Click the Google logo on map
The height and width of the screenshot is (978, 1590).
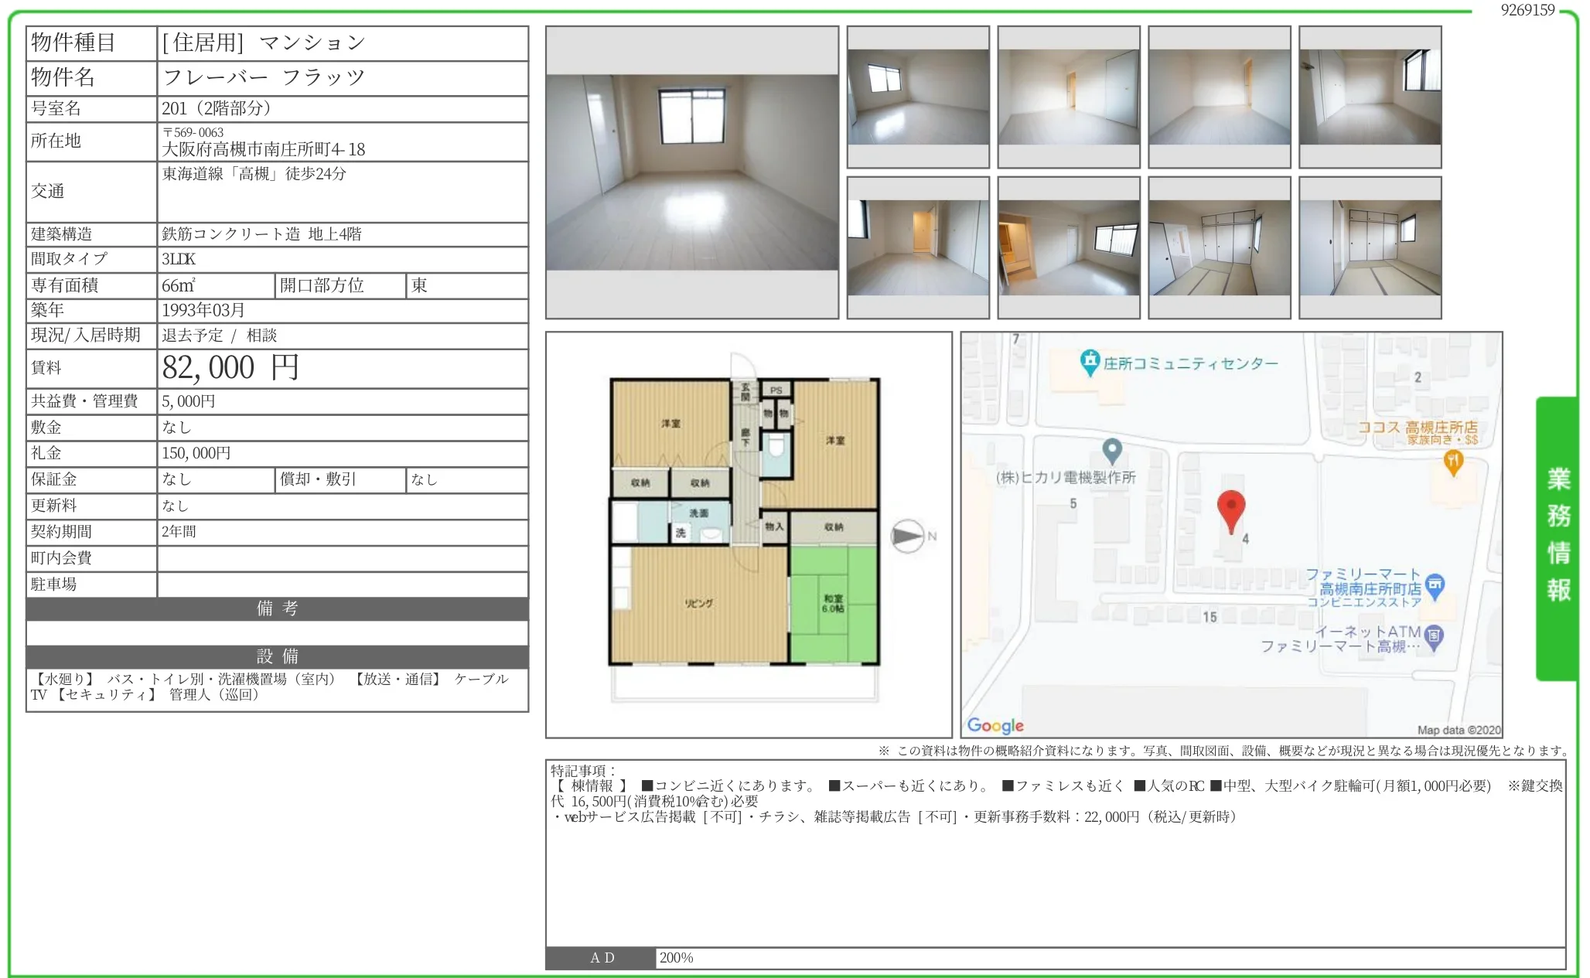(995, 725)
